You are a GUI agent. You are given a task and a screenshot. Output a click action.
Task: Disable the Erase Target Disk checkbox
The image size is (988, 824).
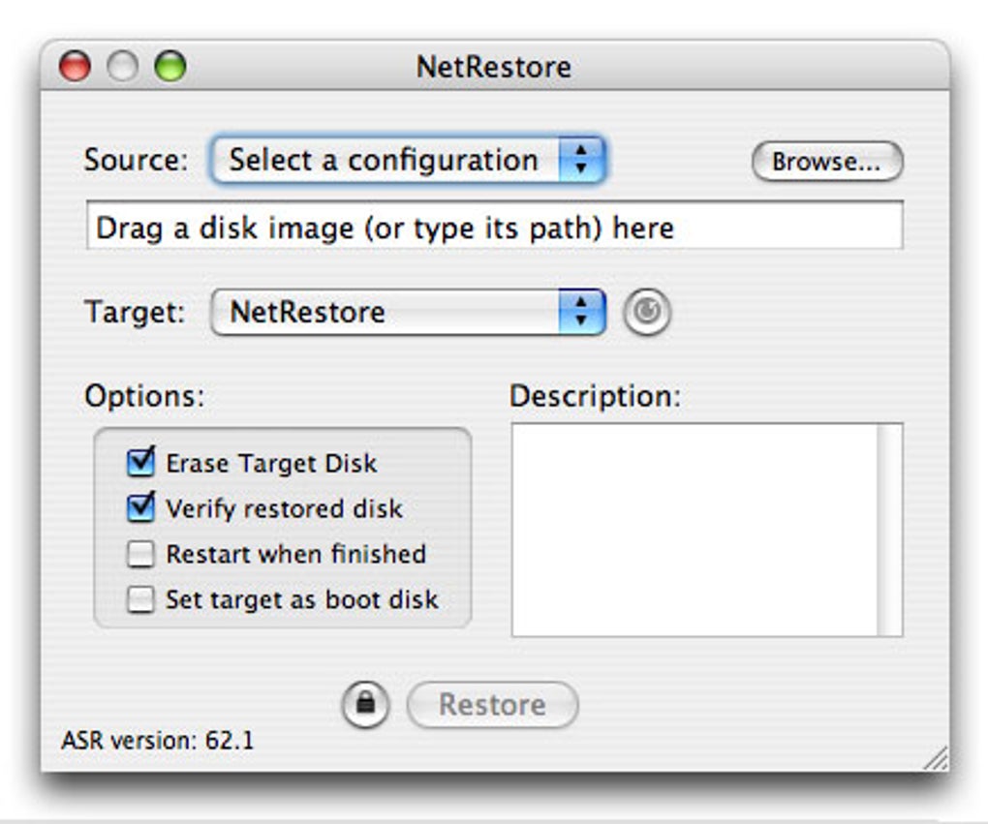139,464
